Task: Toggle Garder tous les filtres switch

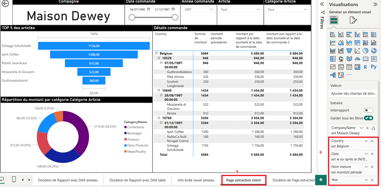Action: [368, 118]
